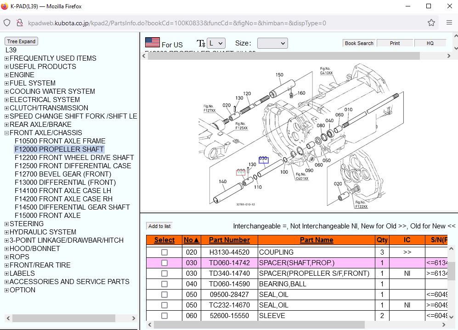458x330 pixels.
Task: Click the tree panel horizontal scrollbar thumb
Action: tap(64, 319)
